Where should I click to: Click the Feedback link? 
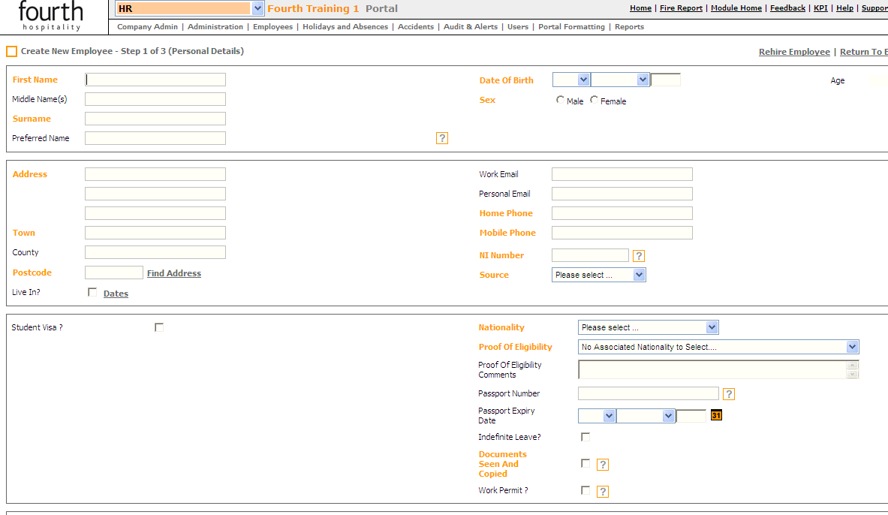[787, 8]
